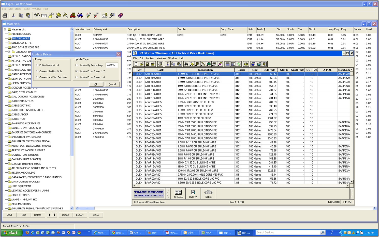This screenshot has height=237, width=379.
Task: Select BUILDING WIRE folder in tree
Action: tap(21, 38)
